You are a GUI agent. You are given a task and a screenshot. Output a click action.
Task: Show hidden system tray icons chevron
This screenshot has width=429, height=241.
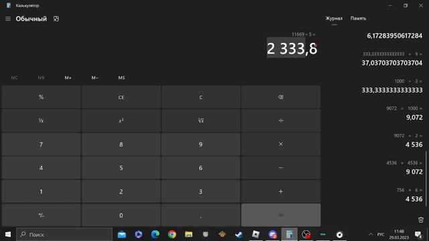[x=371, y=234]
